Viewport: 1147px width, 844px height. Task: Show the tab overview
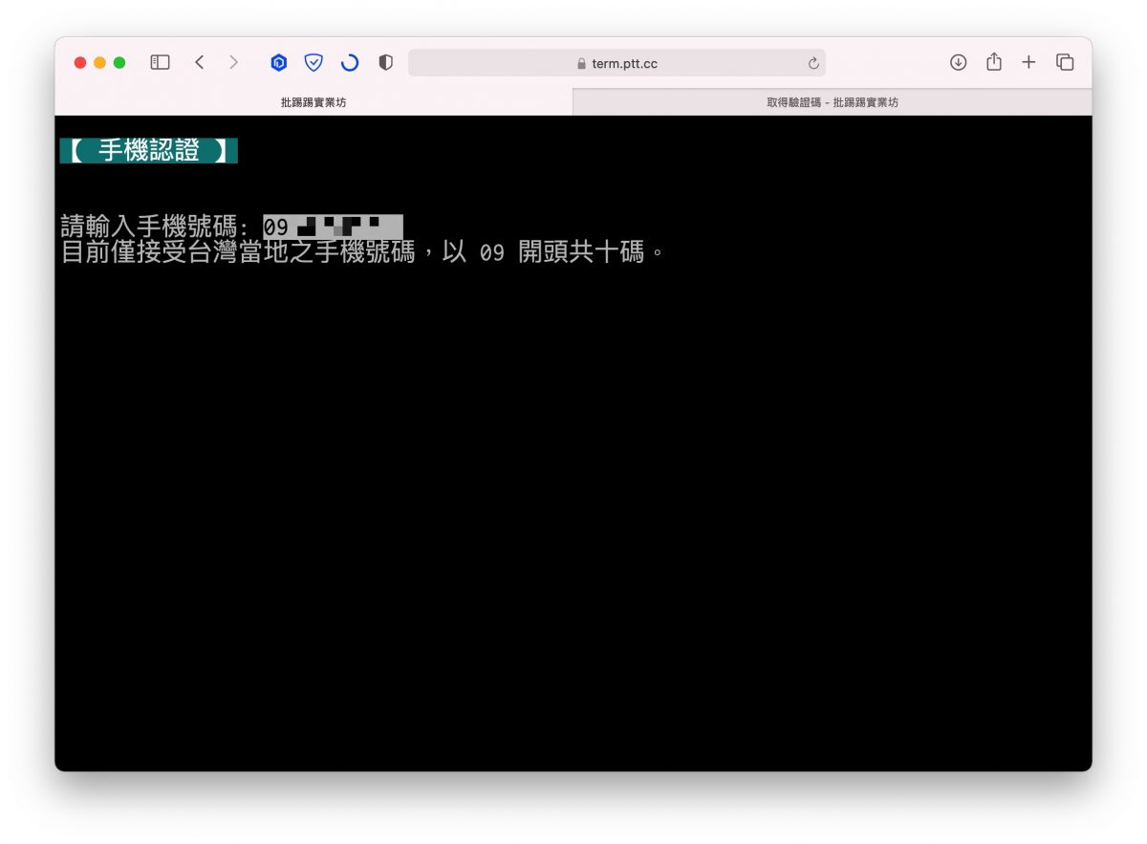click(x=1065, y=62)
